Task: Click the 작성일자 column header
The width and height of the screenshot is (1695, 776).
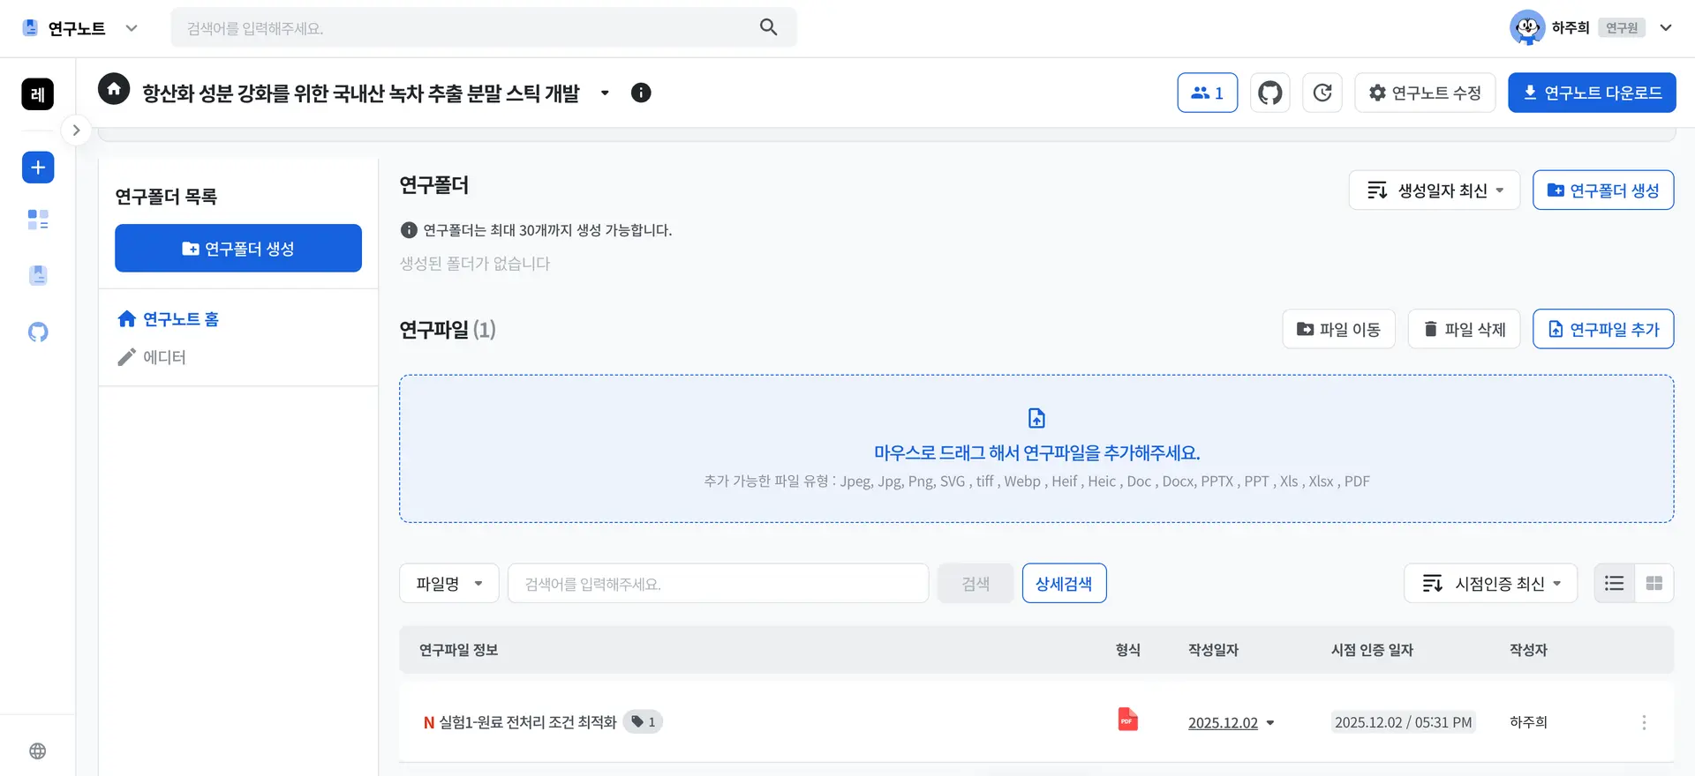Action: pos(1213,650)
